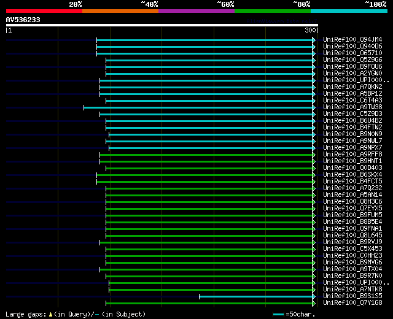Click the yellow query gap marker in legend

(x=50, y=315)
